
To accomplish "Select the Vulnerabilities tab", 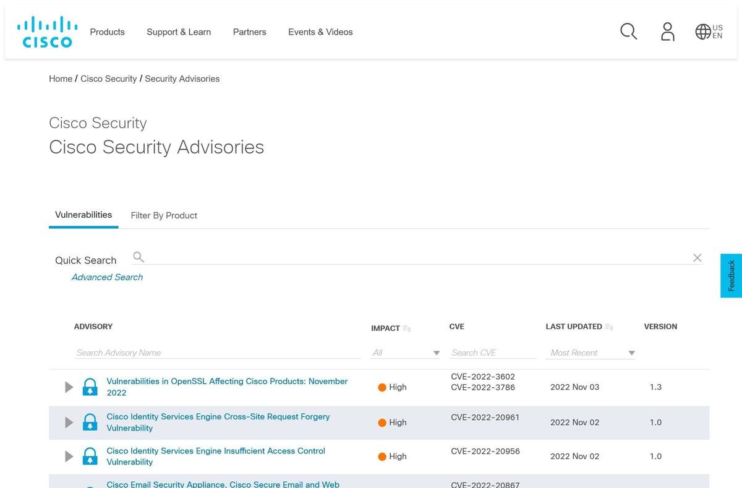I will tap(83, 215).
